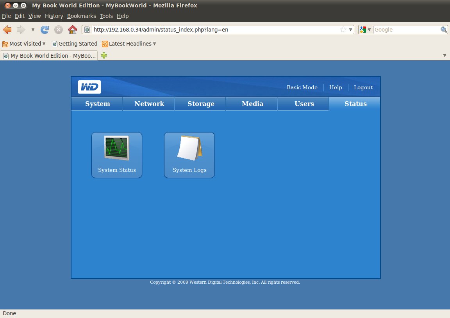Image resolution: width=450 pixels, height=318 pixels.
Task: Open the Getting Started bookmark
Action: [75, 44]
